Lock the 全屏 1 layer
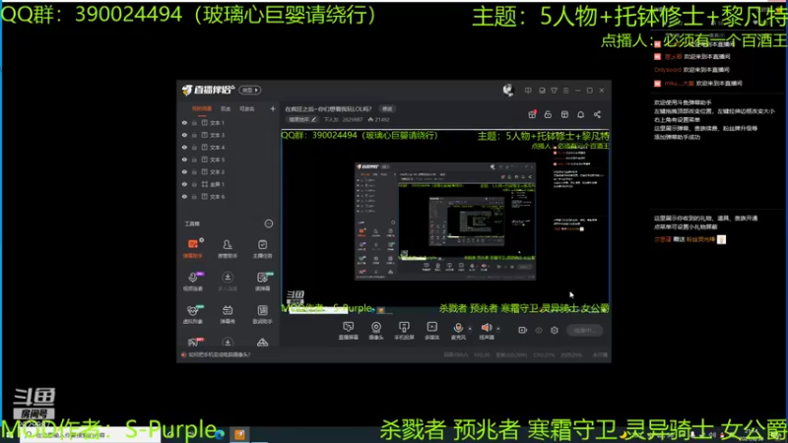The width and height of the screenshot is (788, 443). tap(194, 184)
